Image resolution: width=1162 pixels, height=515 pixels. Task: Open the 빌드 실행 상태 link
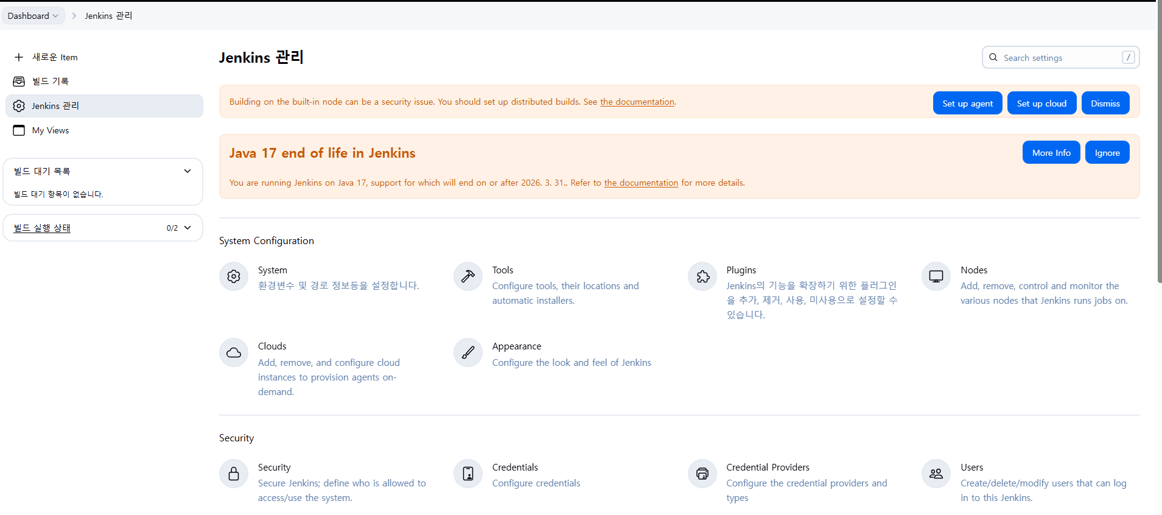click(42, 228)
